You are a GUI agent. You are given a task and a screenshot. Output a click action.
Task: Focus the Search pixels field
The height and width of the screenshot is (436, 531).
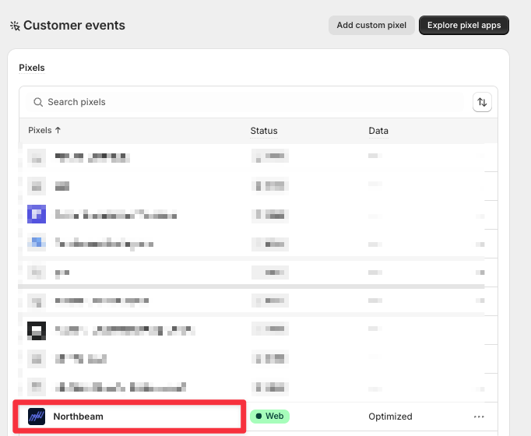244,102
